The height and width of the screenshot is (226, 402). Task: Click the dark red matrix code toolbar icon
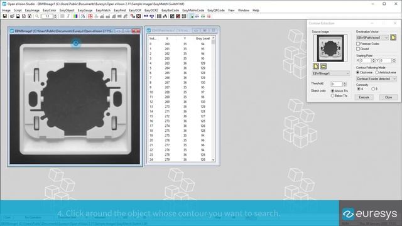(178, 16)
